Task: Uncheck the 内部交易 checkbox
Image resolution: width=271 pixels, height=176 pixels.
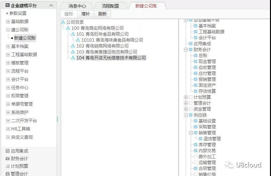Action: 196,151
